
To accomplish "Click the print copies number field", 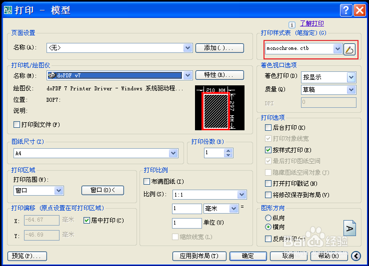I will pos(214,153).
